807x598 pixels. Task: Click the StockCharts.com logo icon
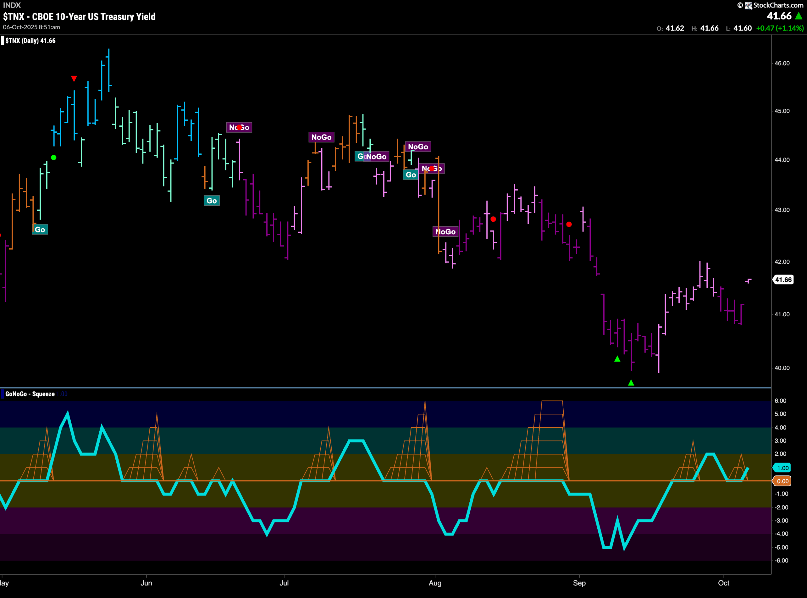748,5
